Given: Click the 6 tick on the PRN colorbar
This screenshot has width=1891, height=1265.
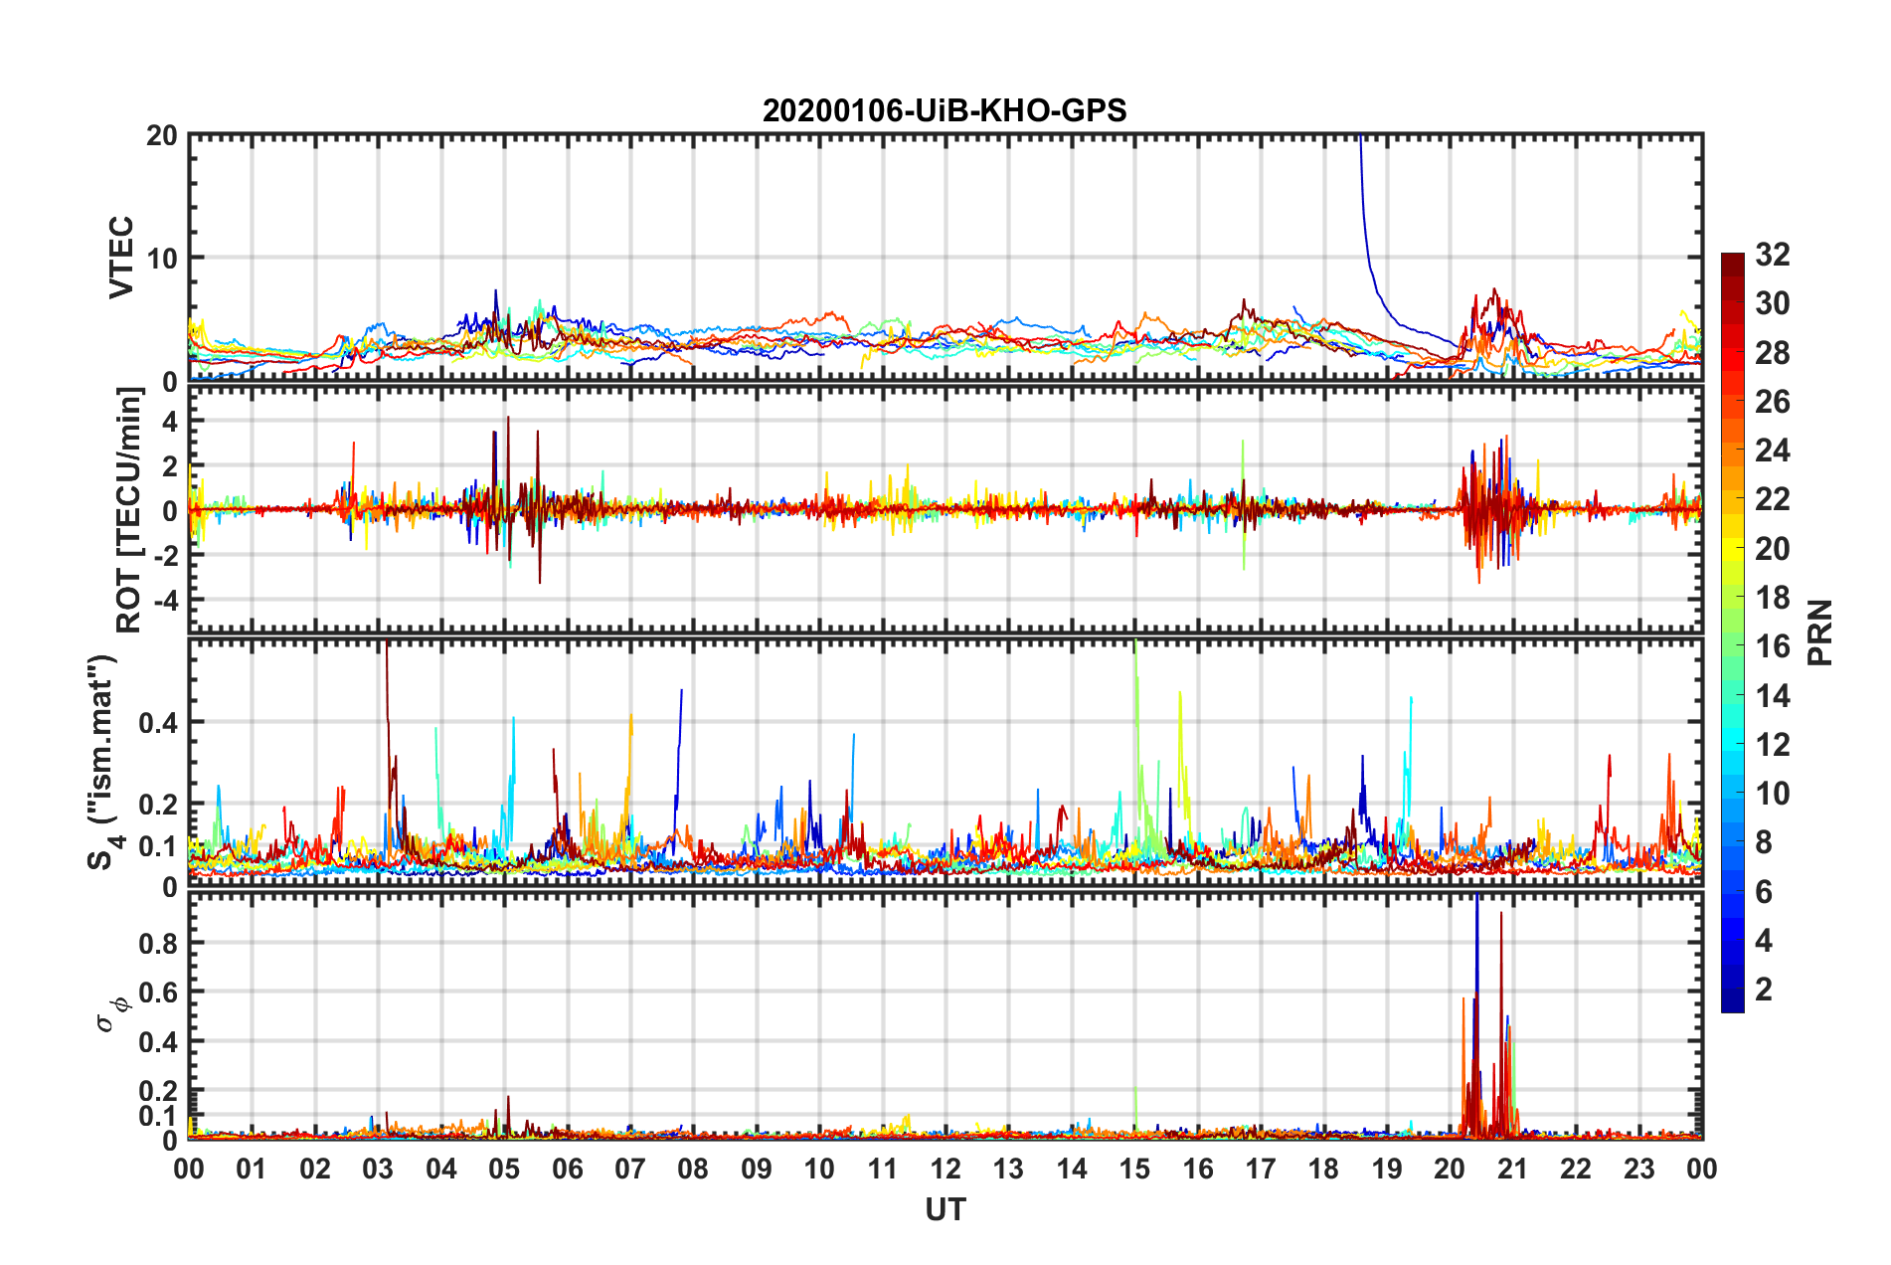Looking at the screenshot, I should click(1764, 892).
